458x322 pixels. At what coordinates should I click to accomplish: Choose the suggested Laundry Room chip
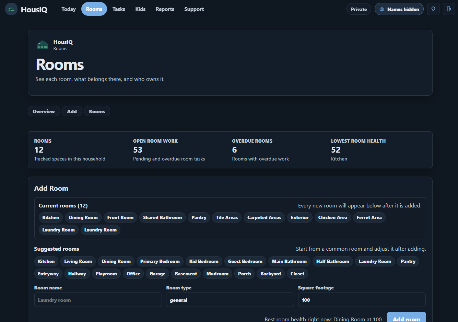(375, 261)
